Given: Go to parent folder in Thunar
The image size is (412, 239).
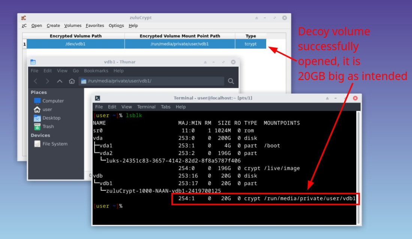Looking at the screenshot, I should [x=60, y=81].
